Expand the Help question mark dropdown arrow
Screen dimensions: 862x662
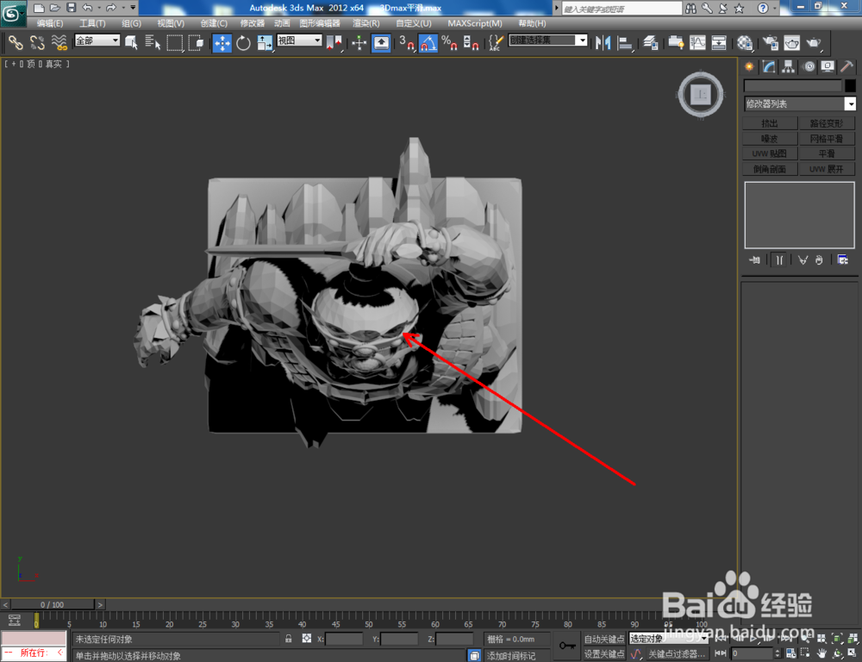coord(775,9)
